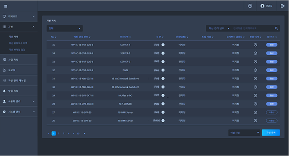Show IP info icon for Network Switch #1
This screenshot has width=289, height=156.
click(163, 79)
